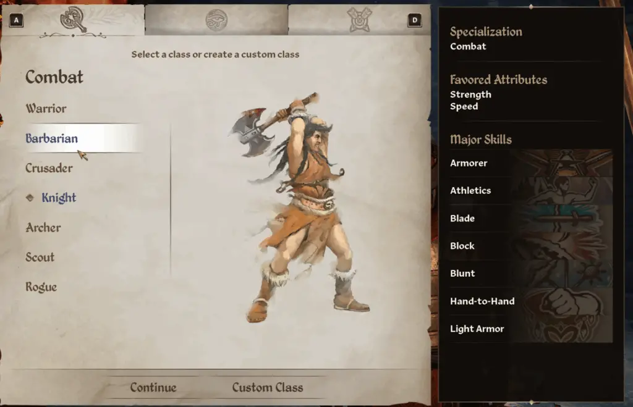The height and width of the screenshot is (407, 633).
Task: Choose the Scout class entry
Action: (40, 258)
